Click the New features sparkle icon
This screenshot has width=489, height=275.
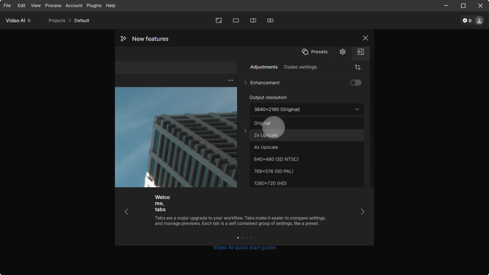tap(123, 38)
